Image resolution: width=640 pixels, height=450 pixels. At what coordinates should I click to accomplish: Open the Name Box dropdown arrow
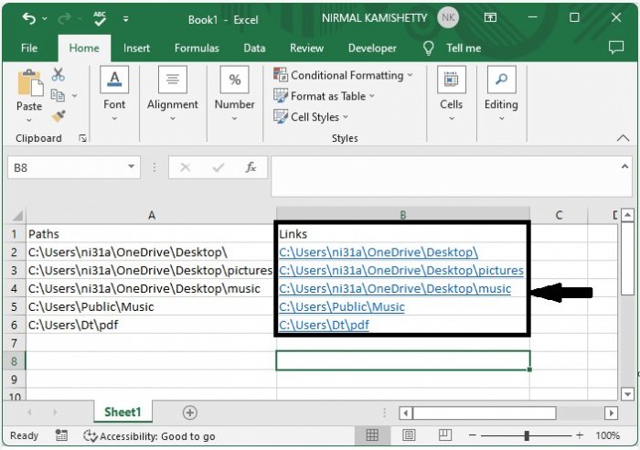pos(131,166)
